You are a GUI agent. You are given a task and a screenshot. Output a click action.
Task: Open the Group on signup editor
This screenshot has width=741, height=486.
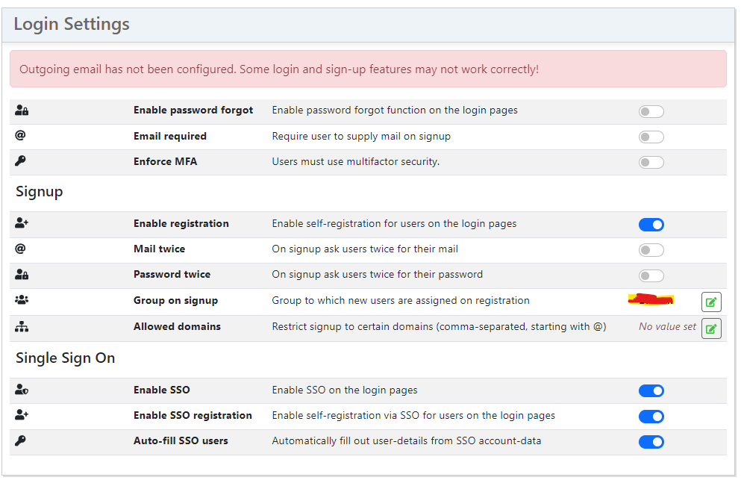[711, 302]
